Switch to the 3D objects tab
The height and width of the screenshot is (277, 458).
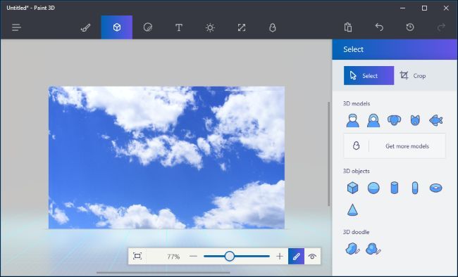click(x=117, y=27)
